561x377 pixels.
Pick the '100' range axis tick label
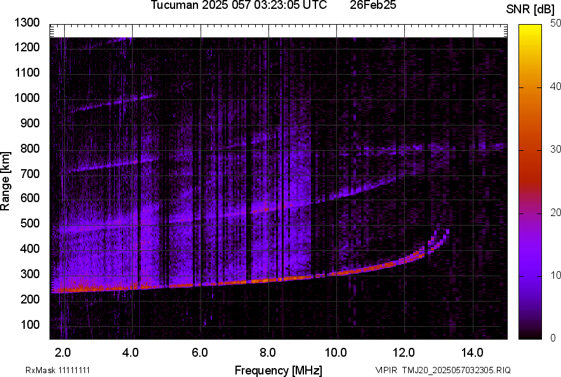[32, 324]
